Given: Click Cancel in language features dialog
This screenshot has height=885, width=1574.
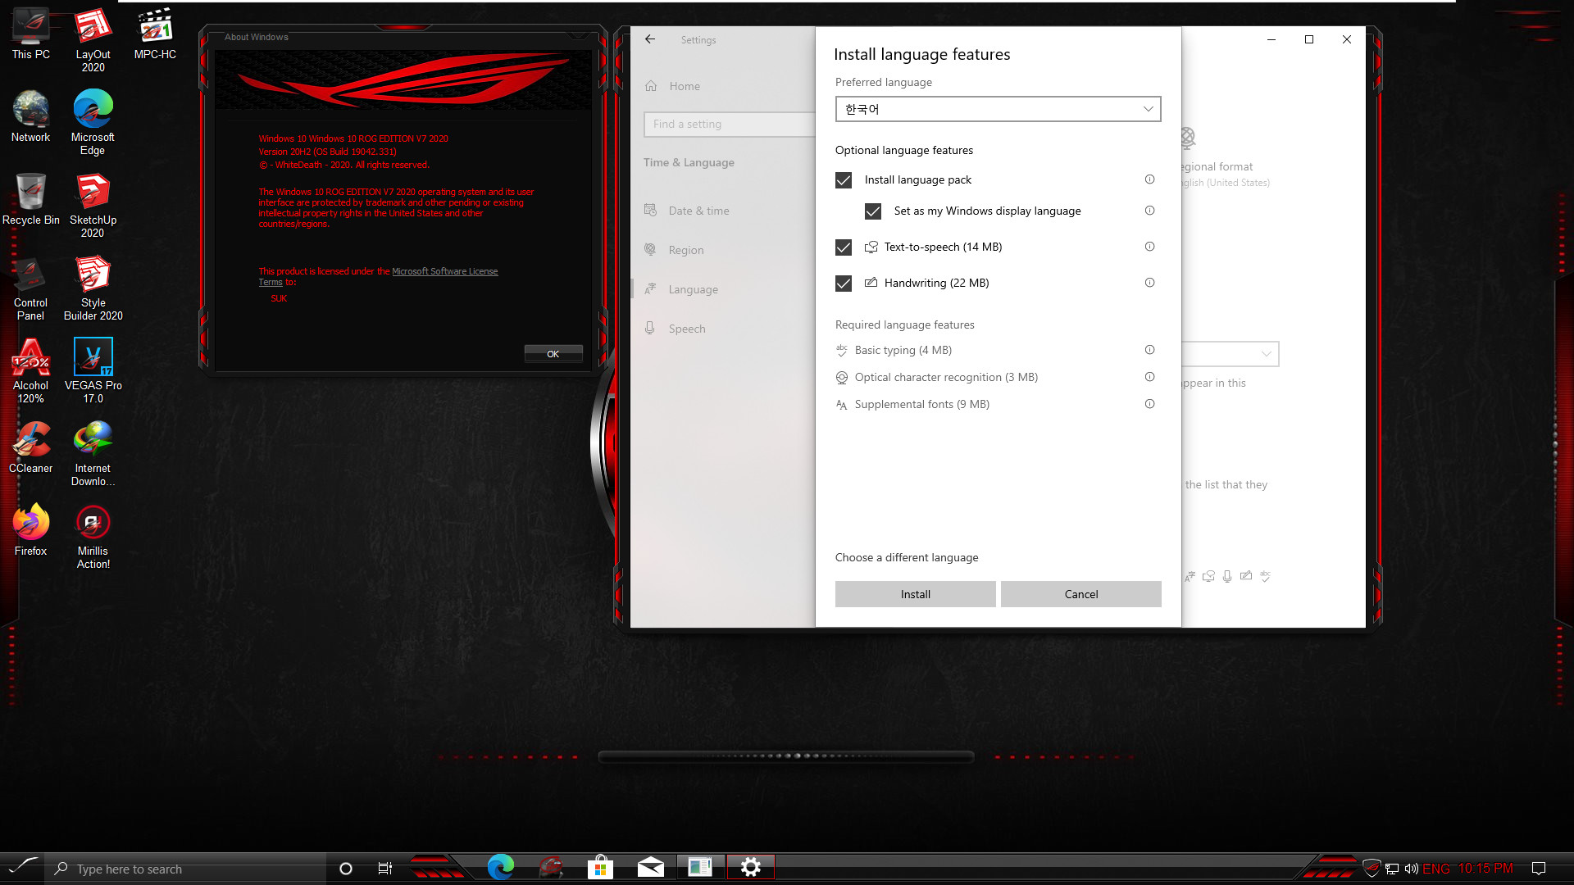Looking at the screenshot, I should (1080, 594).
